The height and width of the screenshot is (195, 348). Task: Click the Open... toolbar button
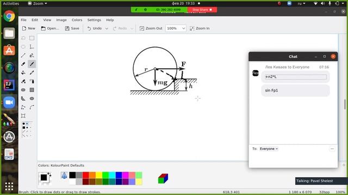click(x=50, y=28)
